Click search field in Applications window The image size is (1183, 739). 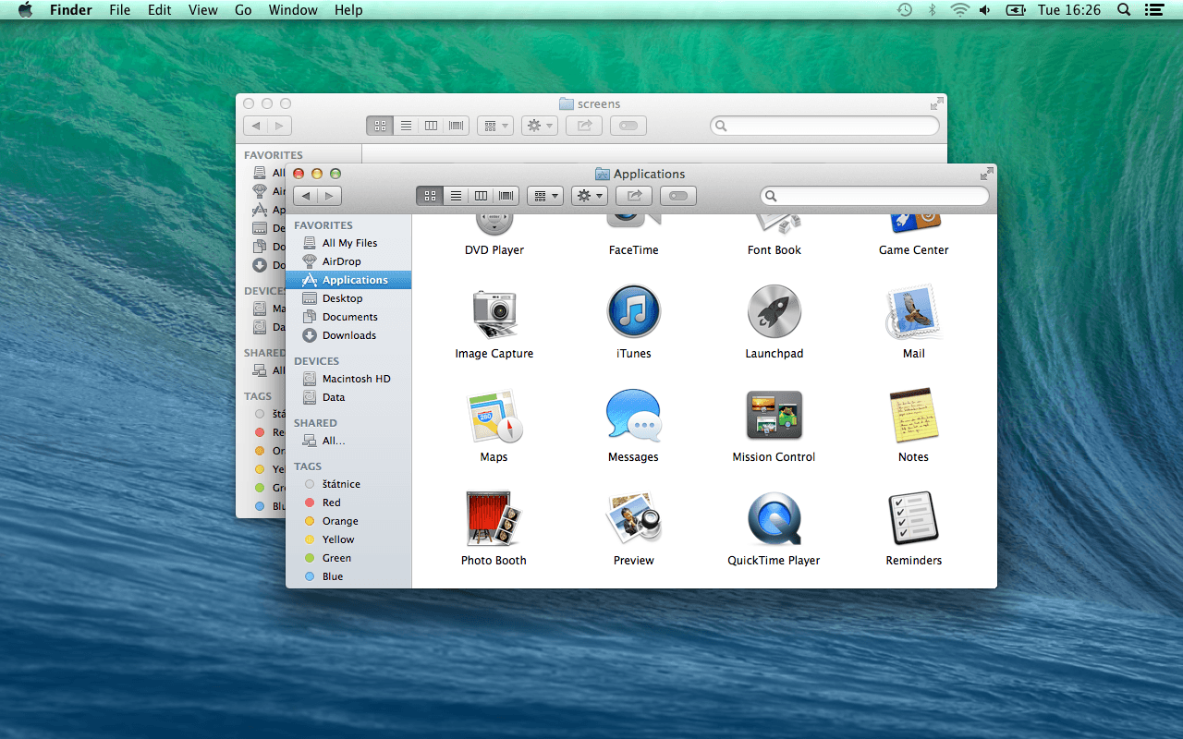[x=874, y=196]
